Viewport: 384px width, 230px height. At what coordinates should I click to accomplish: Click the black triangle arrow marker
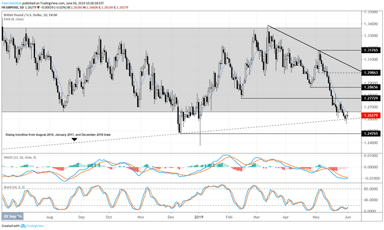click(x=75, y=140)
